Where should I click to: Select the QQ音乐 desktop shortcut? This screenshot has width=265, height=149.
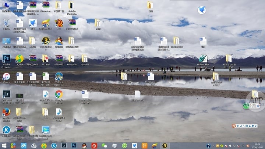tap(20, 60)
